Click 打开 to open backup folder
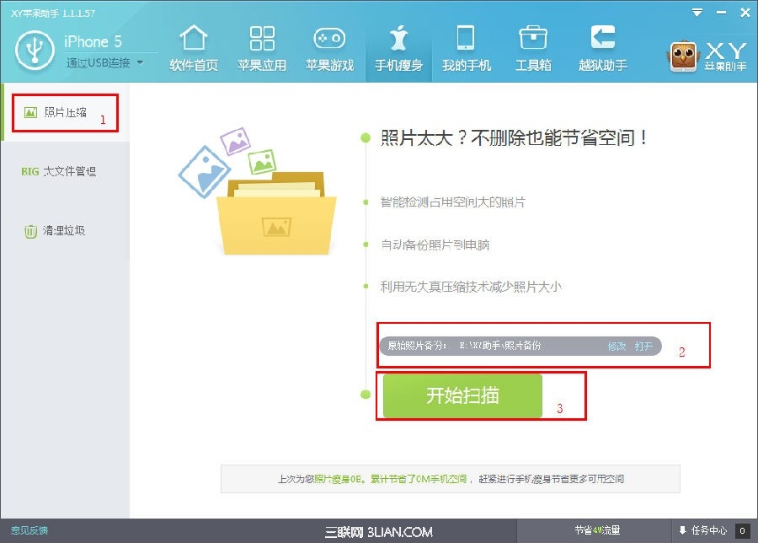 tap(643, 346)
